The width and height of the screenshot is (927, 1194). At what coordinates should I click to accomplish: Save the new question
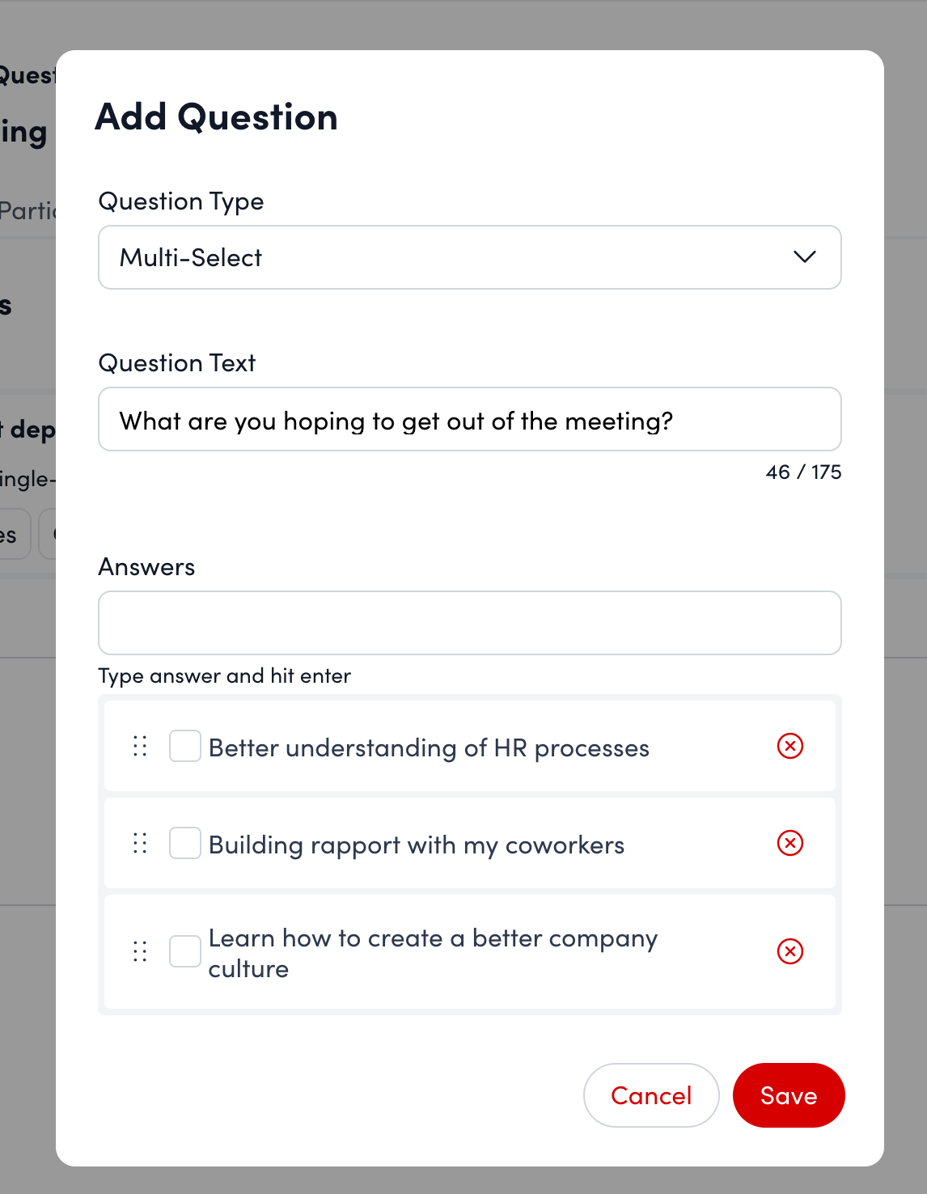(x=789, y=1095)
